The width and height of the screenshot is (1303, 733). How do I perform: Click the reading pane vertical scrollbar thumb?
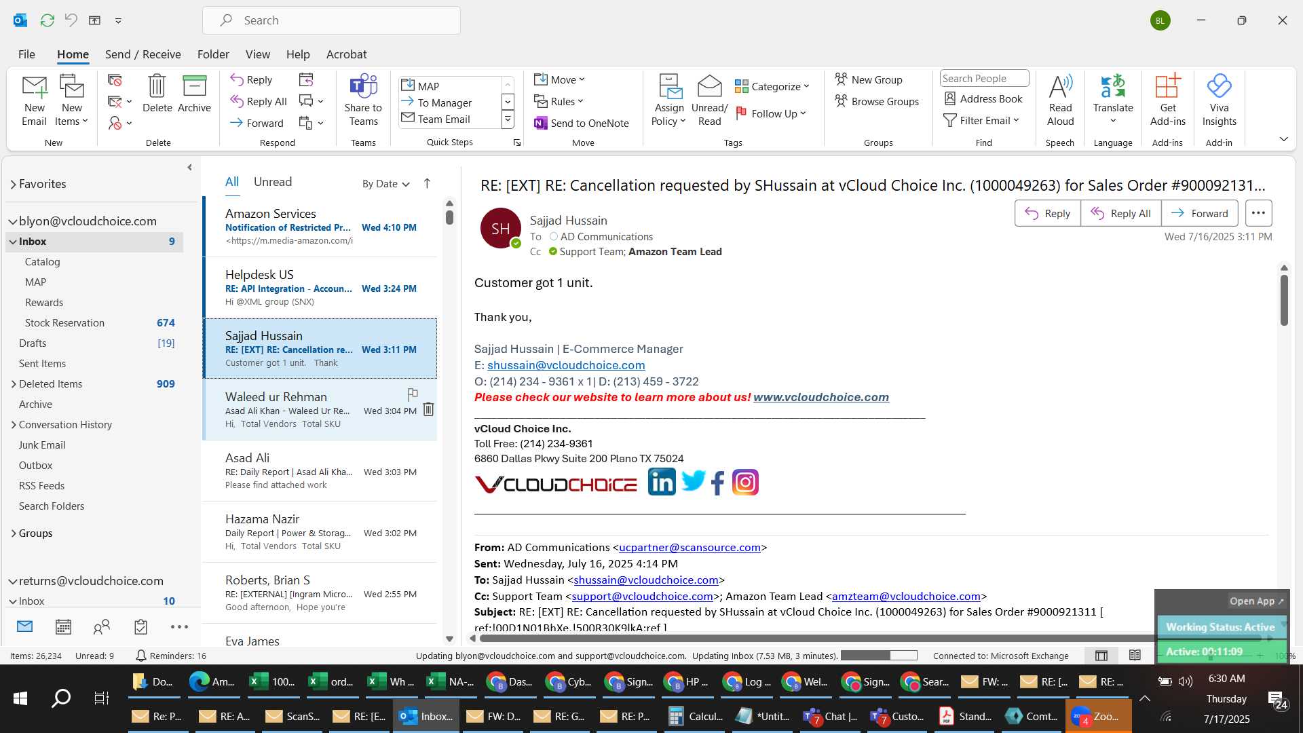click(1284, 300)
